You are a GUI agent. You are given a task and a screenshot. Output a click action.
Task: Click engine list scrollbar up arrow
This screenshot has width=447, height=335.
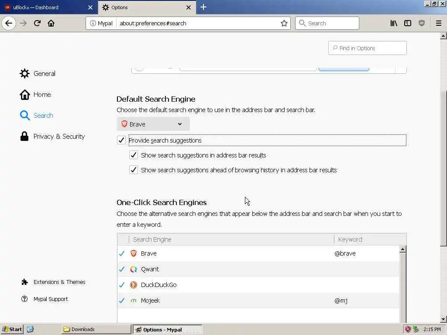(x=402, y=249)
